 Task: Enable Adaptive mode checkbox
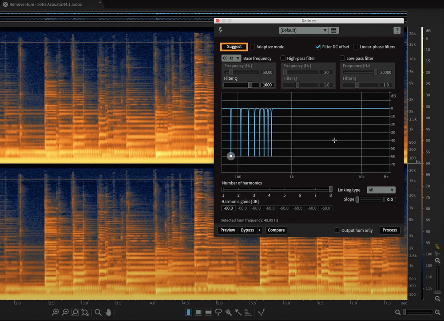252,47
